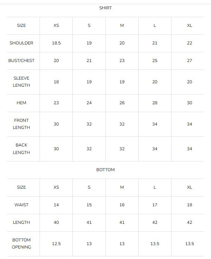Click the XS column header in shirt table
This screenshot has height=259, width=211.
(56, 25)
